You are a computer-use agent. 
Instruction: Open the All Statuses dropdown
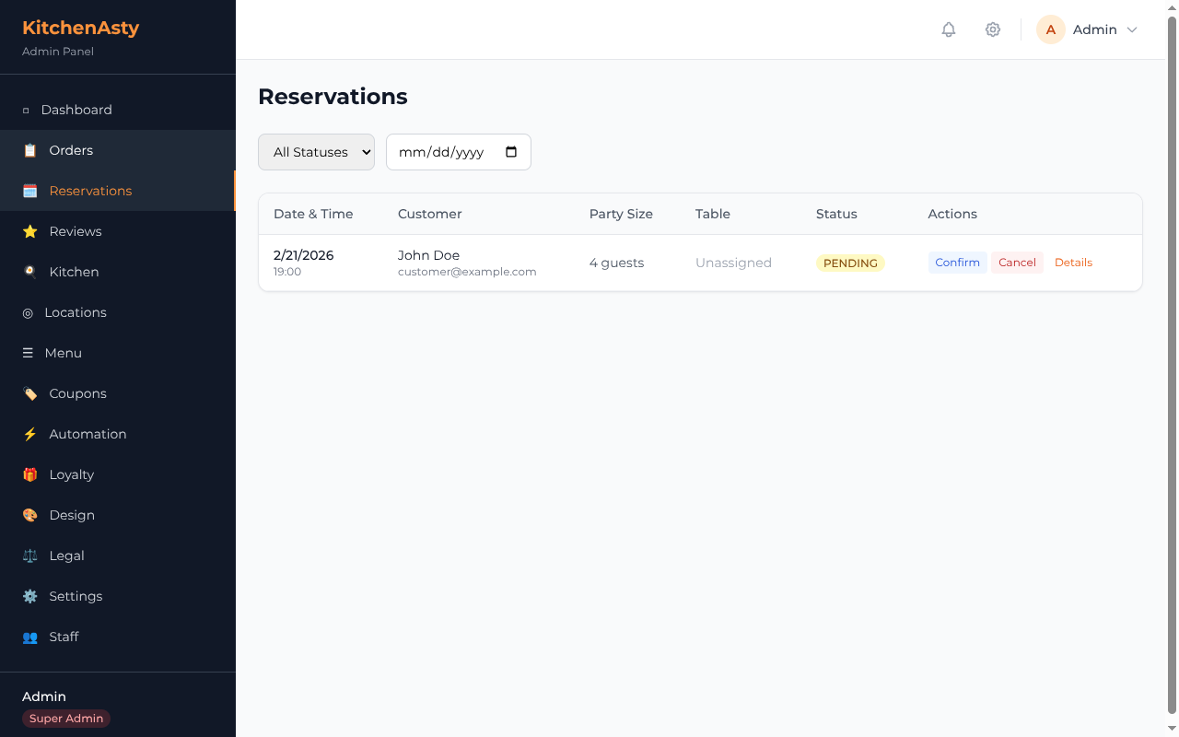click(316, 152)
